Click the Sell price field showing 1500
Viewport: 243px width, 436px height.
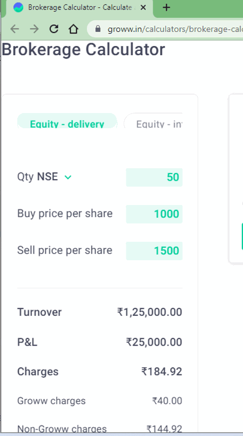point(154,251)
